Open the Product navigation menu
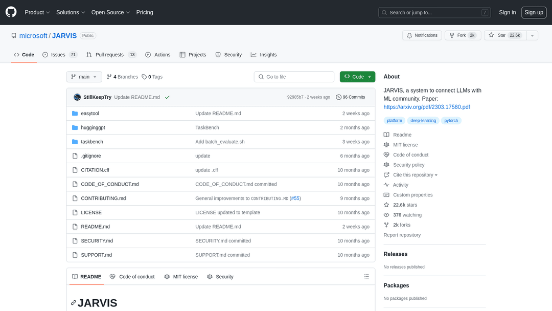552x311 pixels. [37, 12]
